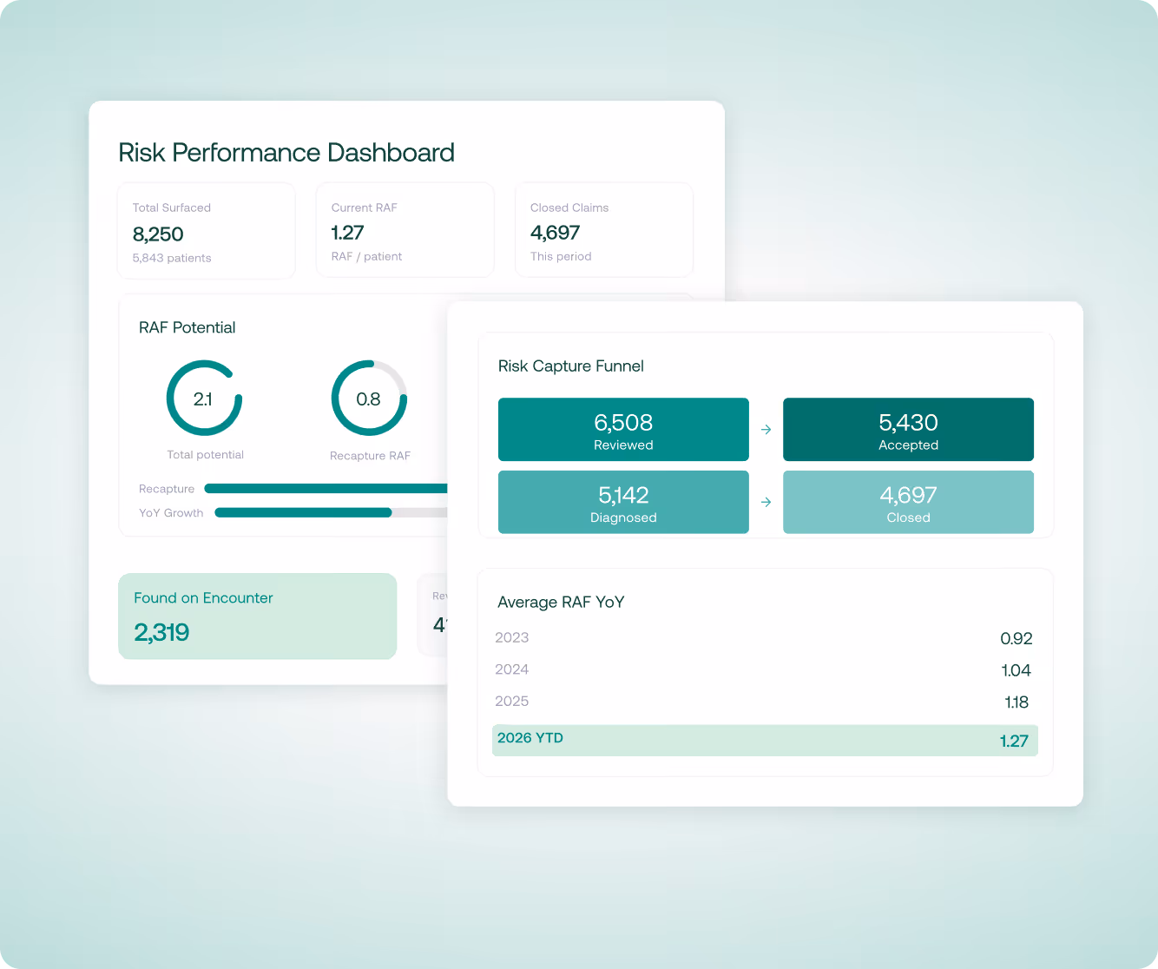Click the Risk Capture Funnel heading
1158x969 pixels.
click(571, 366)
